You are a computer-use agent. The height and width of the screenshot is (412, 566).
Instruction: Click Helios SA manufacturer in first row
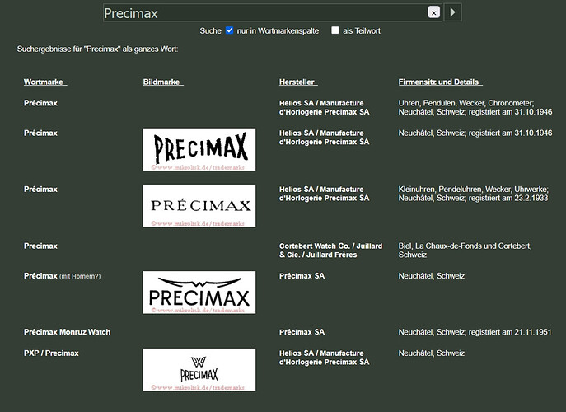click(324, 107)
